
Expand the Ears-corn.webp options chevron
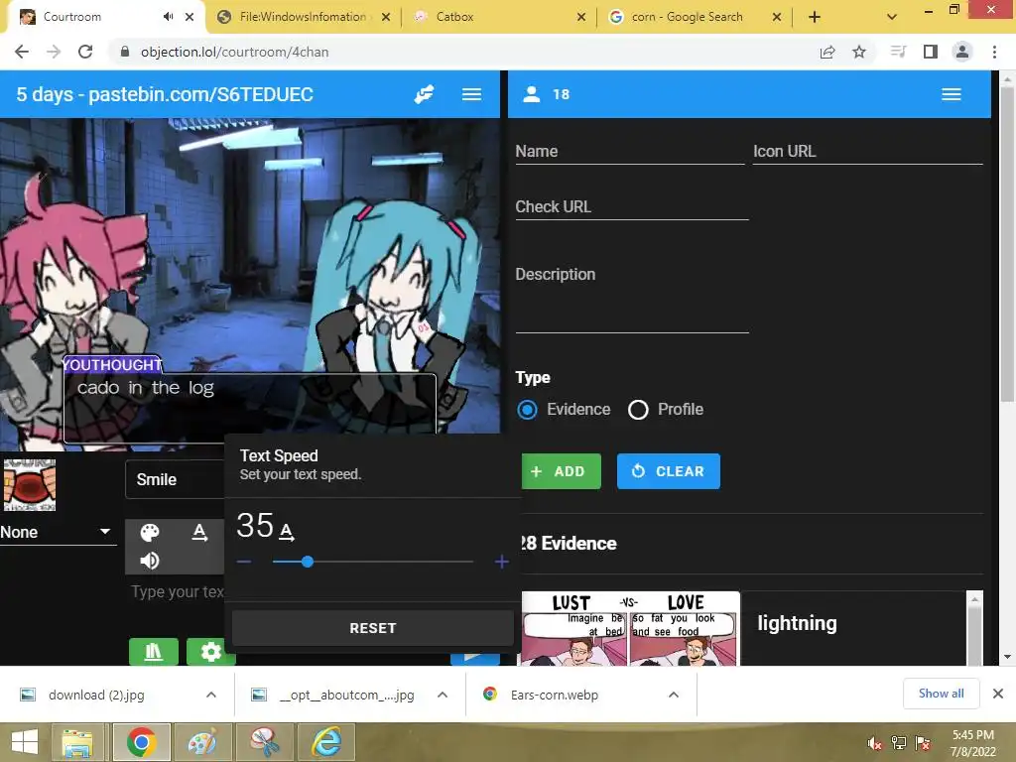pyautogui.click(x=674, y=695)
